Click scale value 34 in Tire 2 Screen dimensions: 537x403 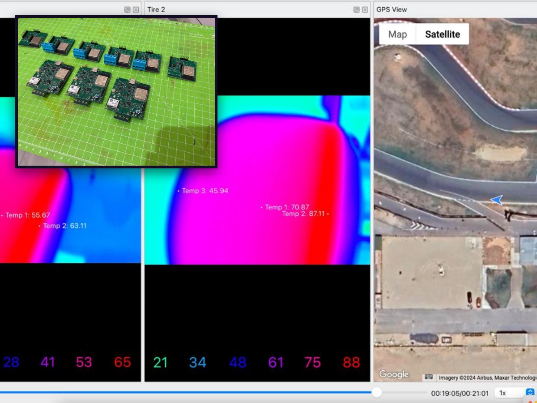tap(197, 363)
